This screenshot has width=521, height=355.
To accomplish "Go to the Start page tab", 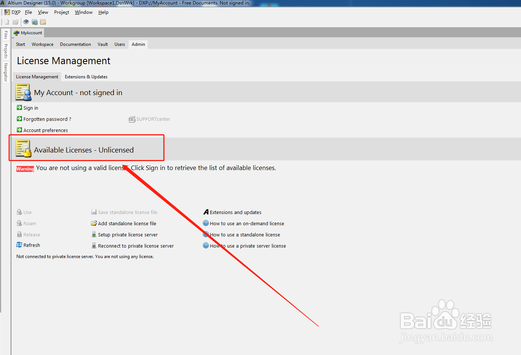I will pyautogui.click(x=21, y=44).
